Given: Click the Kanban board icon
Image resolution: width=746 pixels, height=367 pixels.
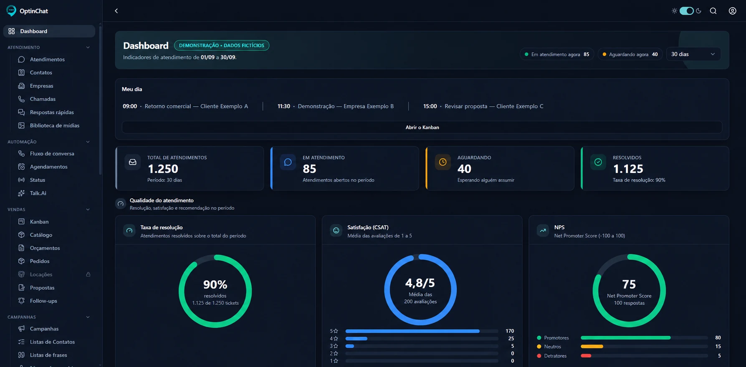Looking at the screenshot, I should (x=21, y=221).
